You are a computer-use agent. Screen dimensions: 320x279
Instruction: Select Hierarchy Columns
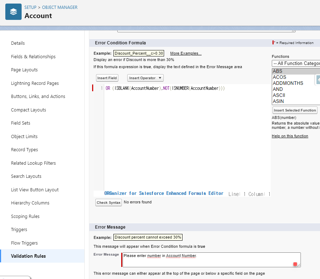pos(30,203)
